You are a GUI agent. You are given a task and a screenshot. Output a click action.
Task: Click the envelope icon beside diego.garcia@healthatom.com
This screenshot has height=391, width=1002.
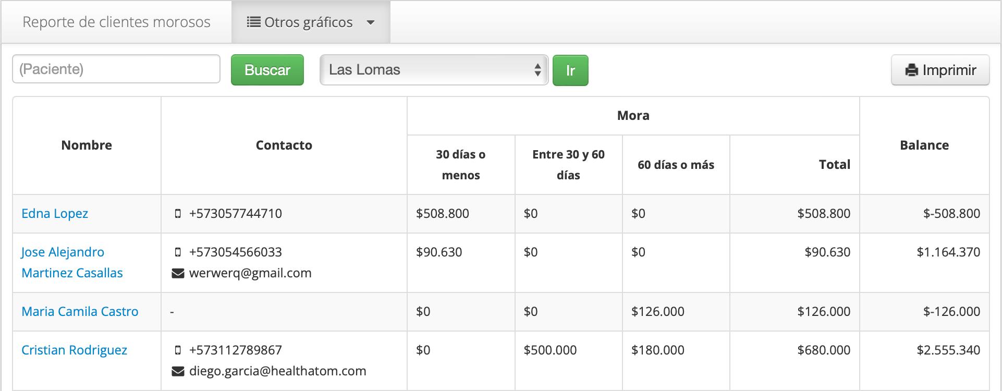point(178,371)
